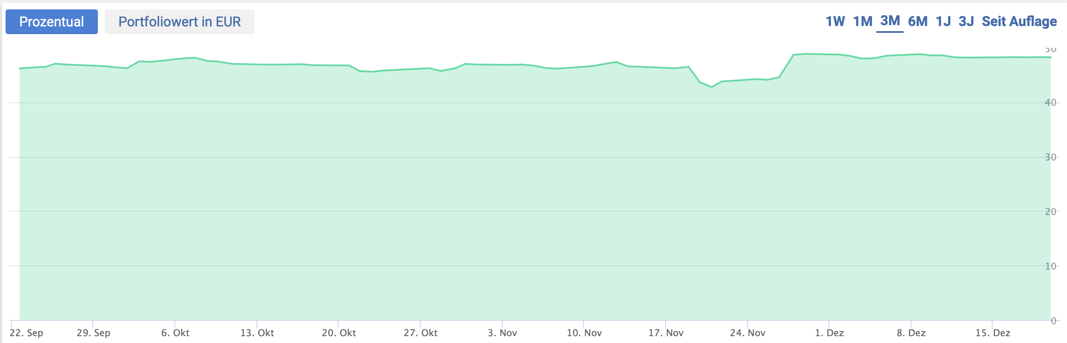The height and width of the screenshot is (343, 1067).
Task: Choose the 3J time range
Action: 966,21
